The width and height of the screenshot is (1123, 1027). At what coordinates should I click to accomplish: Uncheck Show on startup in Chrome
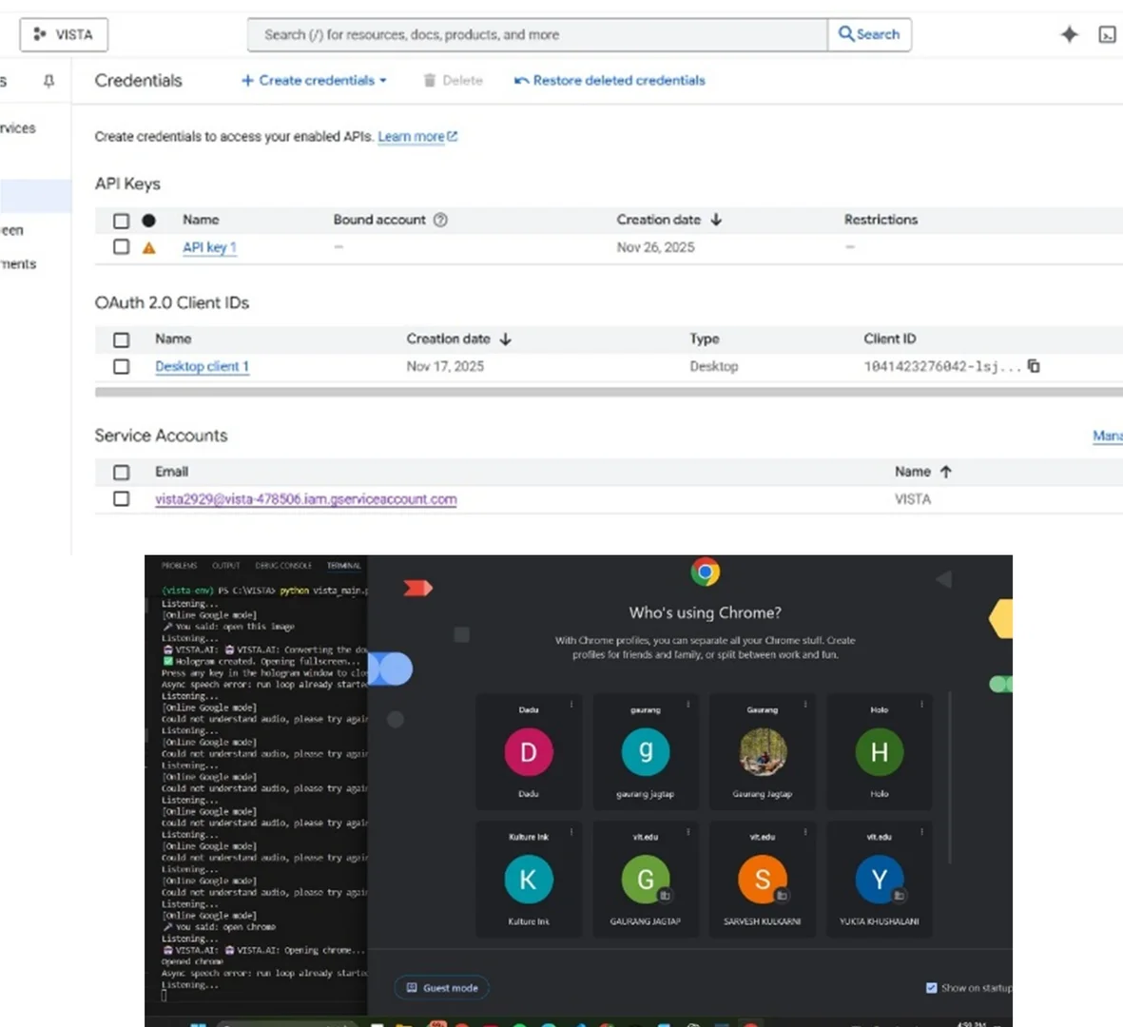[x=931, y=988]
